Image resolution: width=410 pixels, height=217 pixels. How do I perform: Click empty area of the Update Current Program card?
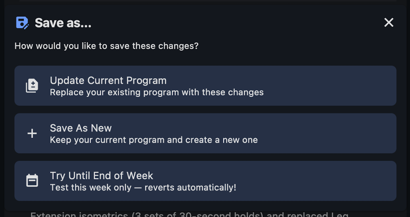pyautogui.click(x=330, y=86)
